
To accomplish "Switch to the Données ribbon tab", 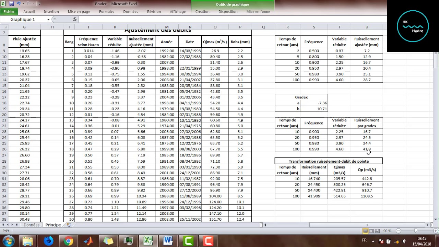I will (x=131, y=12).
